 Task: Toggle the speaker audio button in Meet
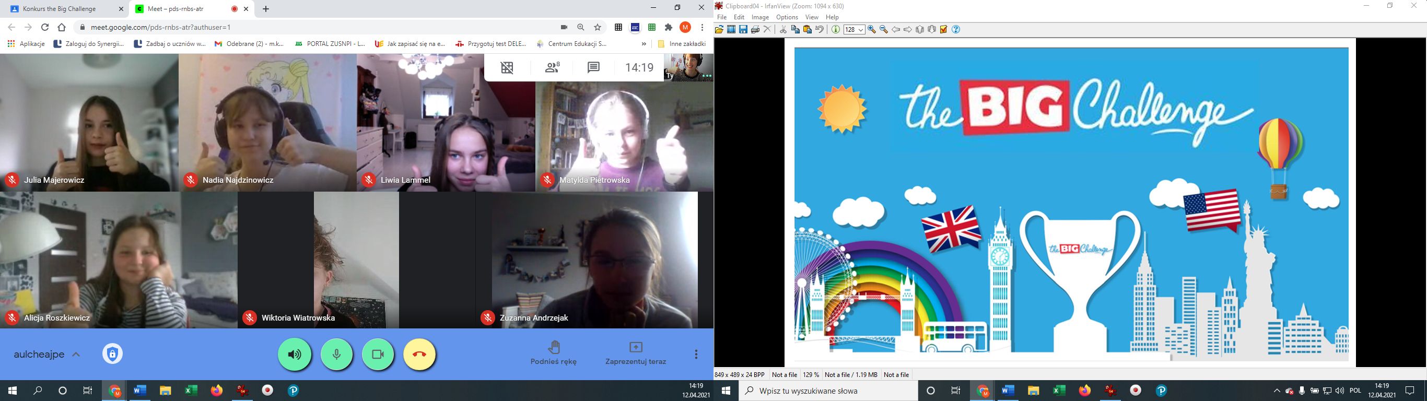point(295,354)
